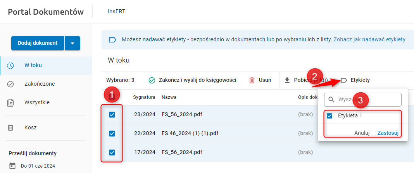
Task: Open the Zakończone section in sidebar
Action: click(39, 84)
